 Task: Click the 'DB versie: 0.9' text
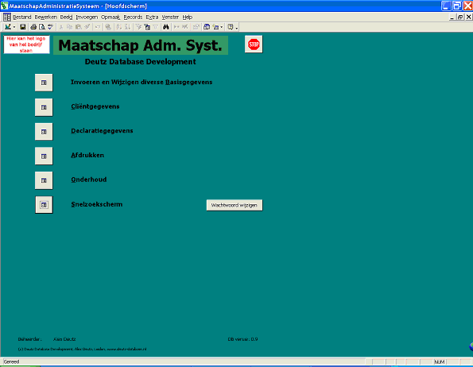pyautogui.click(x=242, y=339)
